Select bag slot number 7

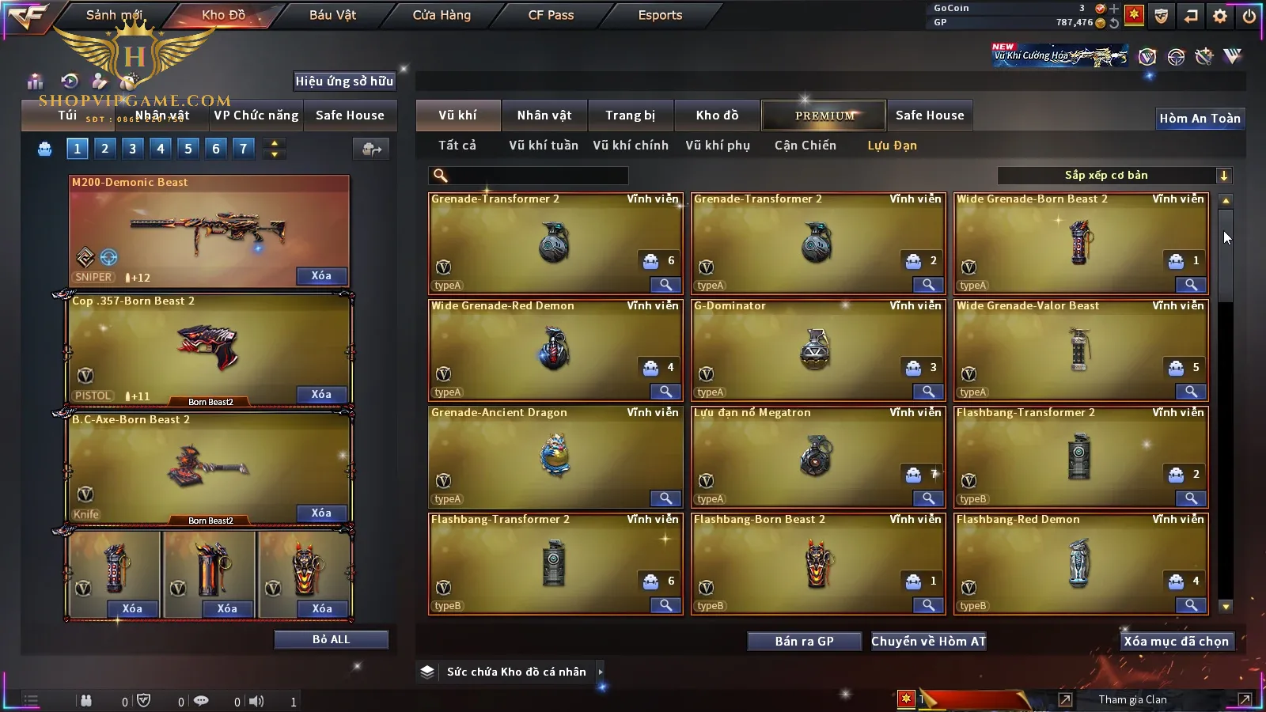(243, 148)
